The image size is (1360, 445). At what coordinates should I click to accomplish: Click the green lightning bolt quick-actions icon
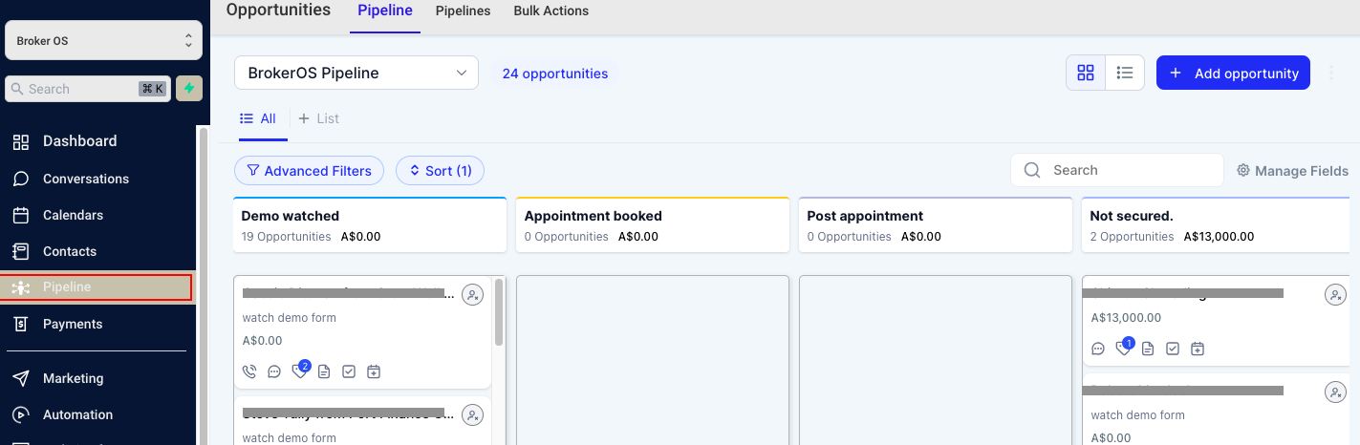(x=189, y=89)
